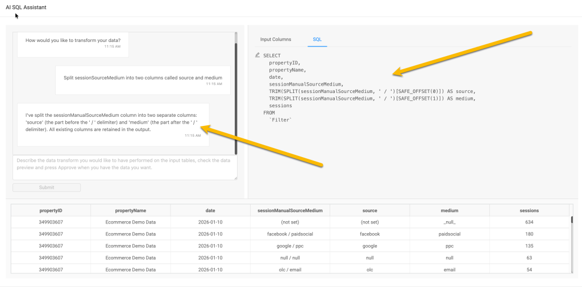This screenshot has height=287, width=582.
Task: Click the 'google / ppc' cell
Action: click(290, 246)
